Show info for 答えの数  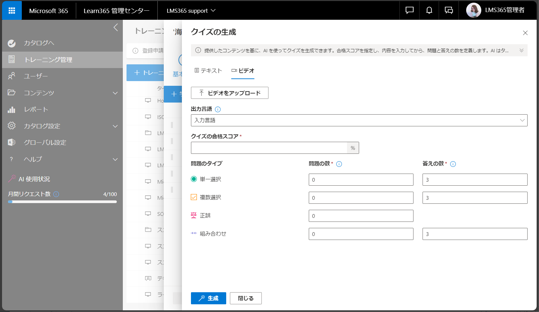pos(453,164)
